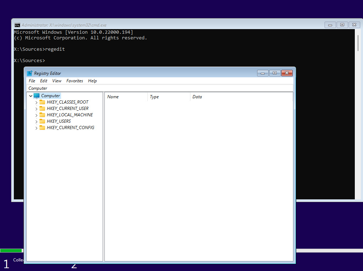Select HKEY_CURRENT_CONFIG in the tree
Screen dimensions: 363x271
tap(71, 128)
